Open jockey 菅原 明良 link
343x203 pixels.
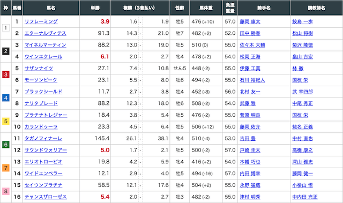[250, 115]
